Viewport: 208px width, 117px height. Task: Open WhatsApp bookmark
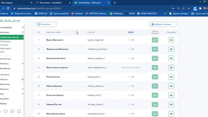point(116,14)
